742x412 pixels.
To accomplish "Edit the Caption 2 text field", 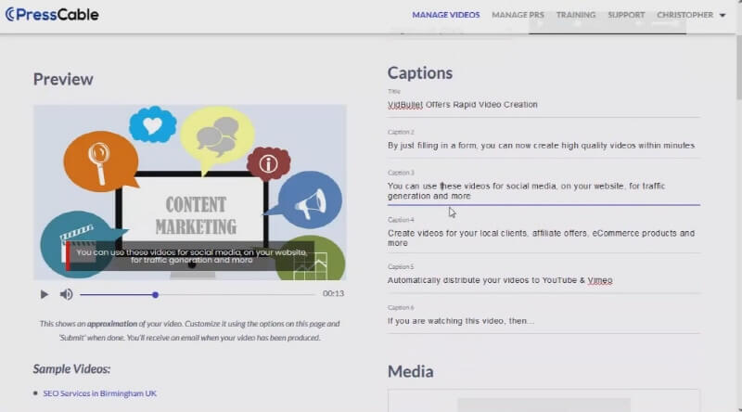I will pyautogui.click(x=544, y=146).
